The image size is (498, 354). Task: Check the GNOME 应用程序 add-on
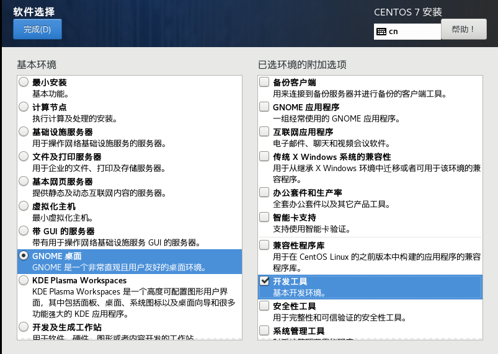(264, 107)
